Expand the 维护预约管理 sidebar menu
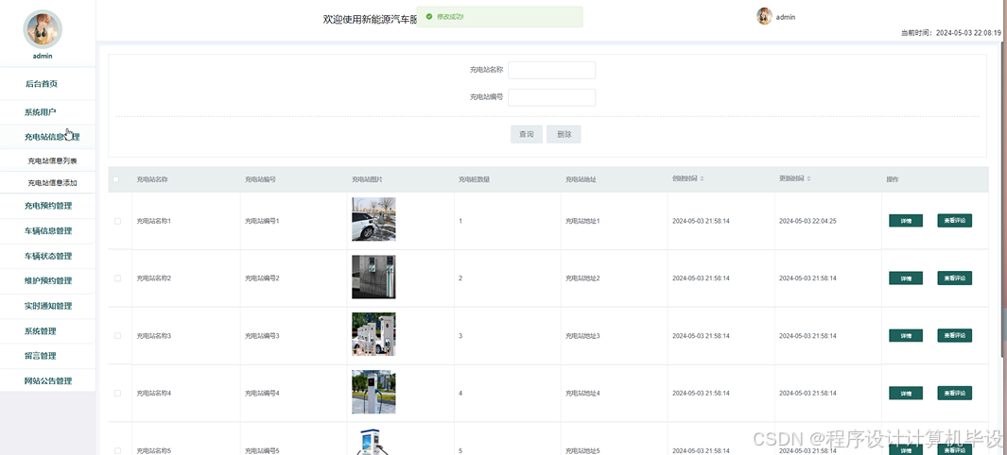This screenshot has height=455, width=1007. coord(47,280)
